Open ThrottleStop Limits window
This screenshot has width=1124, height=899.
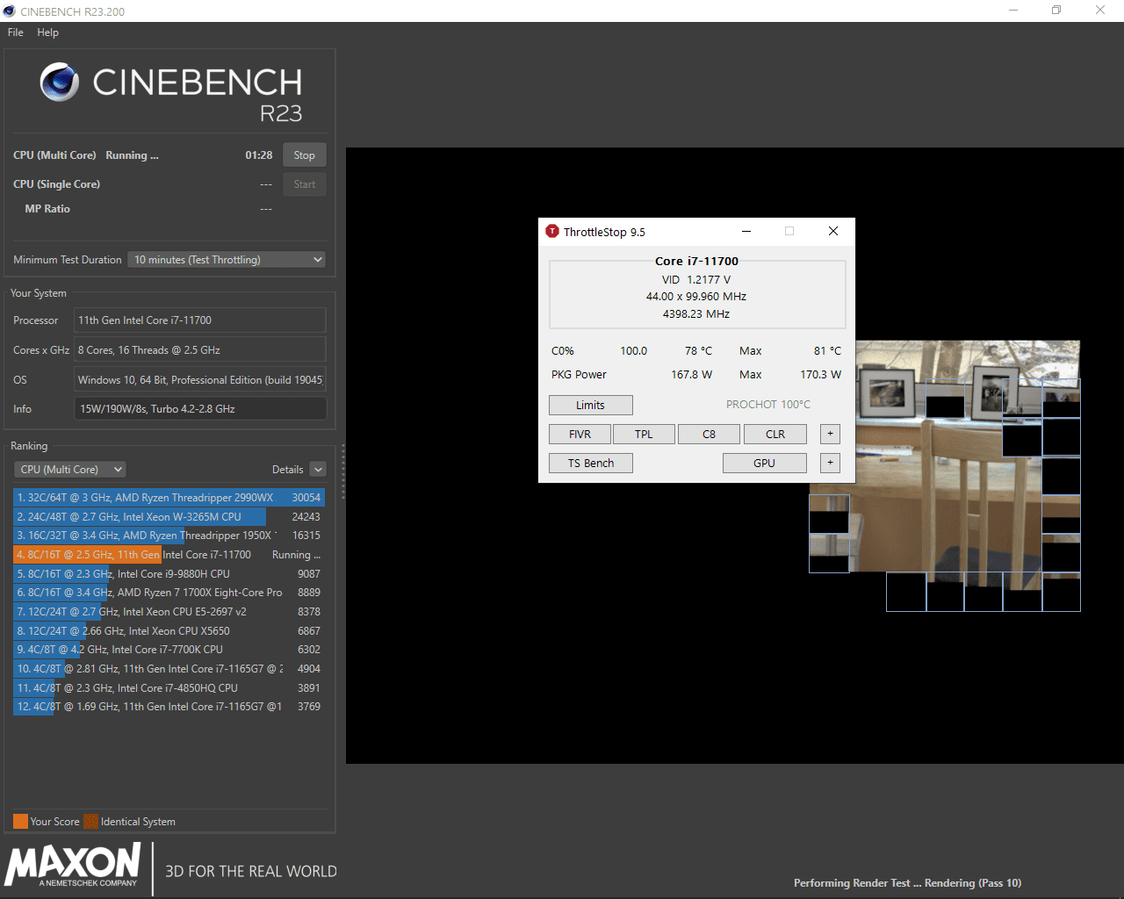tap(590, 405)
